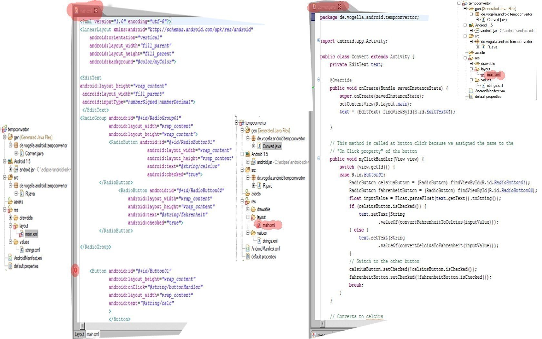This screenshot has height=339, width=542.
Task: Close the Convert.java editor tab
Action: 339,6
